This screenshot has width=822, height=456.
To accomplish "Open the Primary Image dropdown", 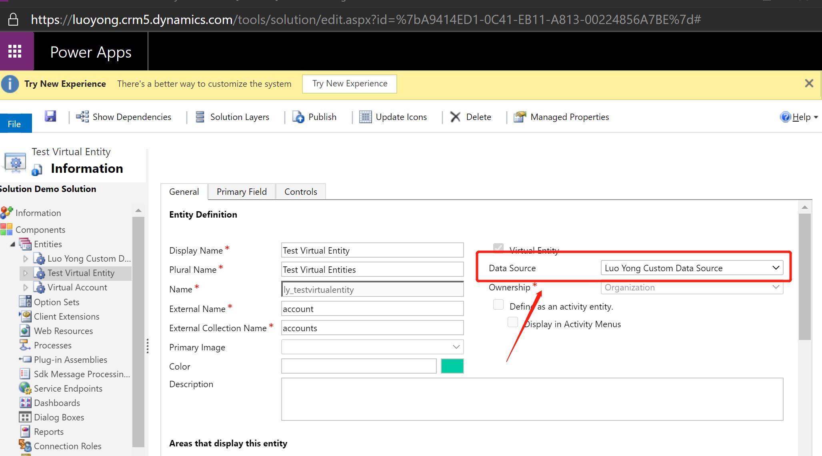I will [372, 347].
